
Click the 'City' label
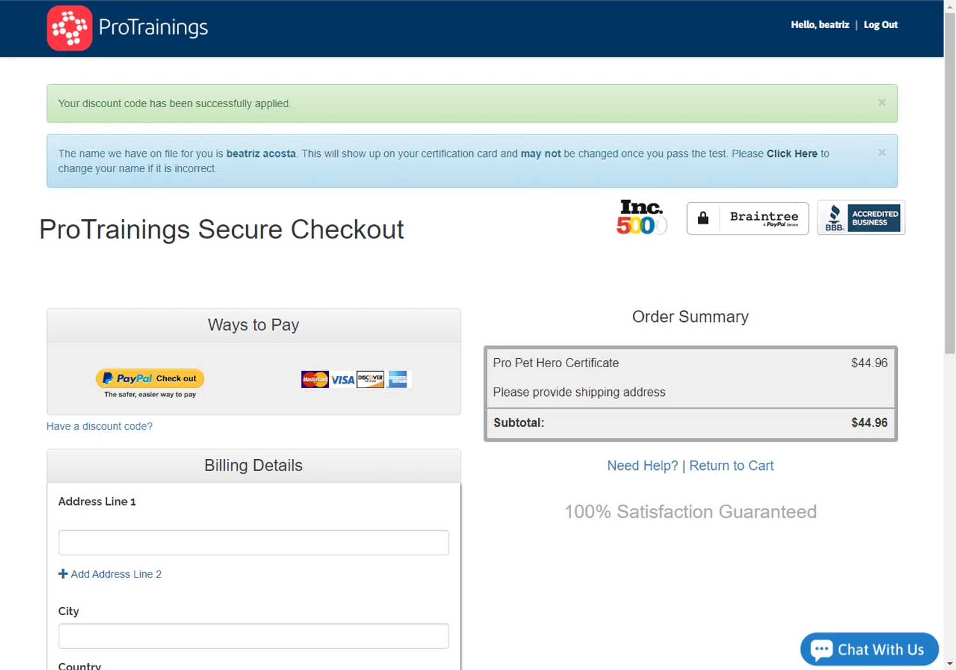[x=69, y=611]
